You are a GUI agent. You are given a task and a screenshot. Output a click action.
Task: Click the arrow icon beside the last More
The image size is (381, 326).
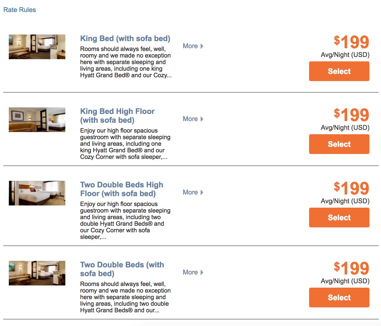point(202,272)
